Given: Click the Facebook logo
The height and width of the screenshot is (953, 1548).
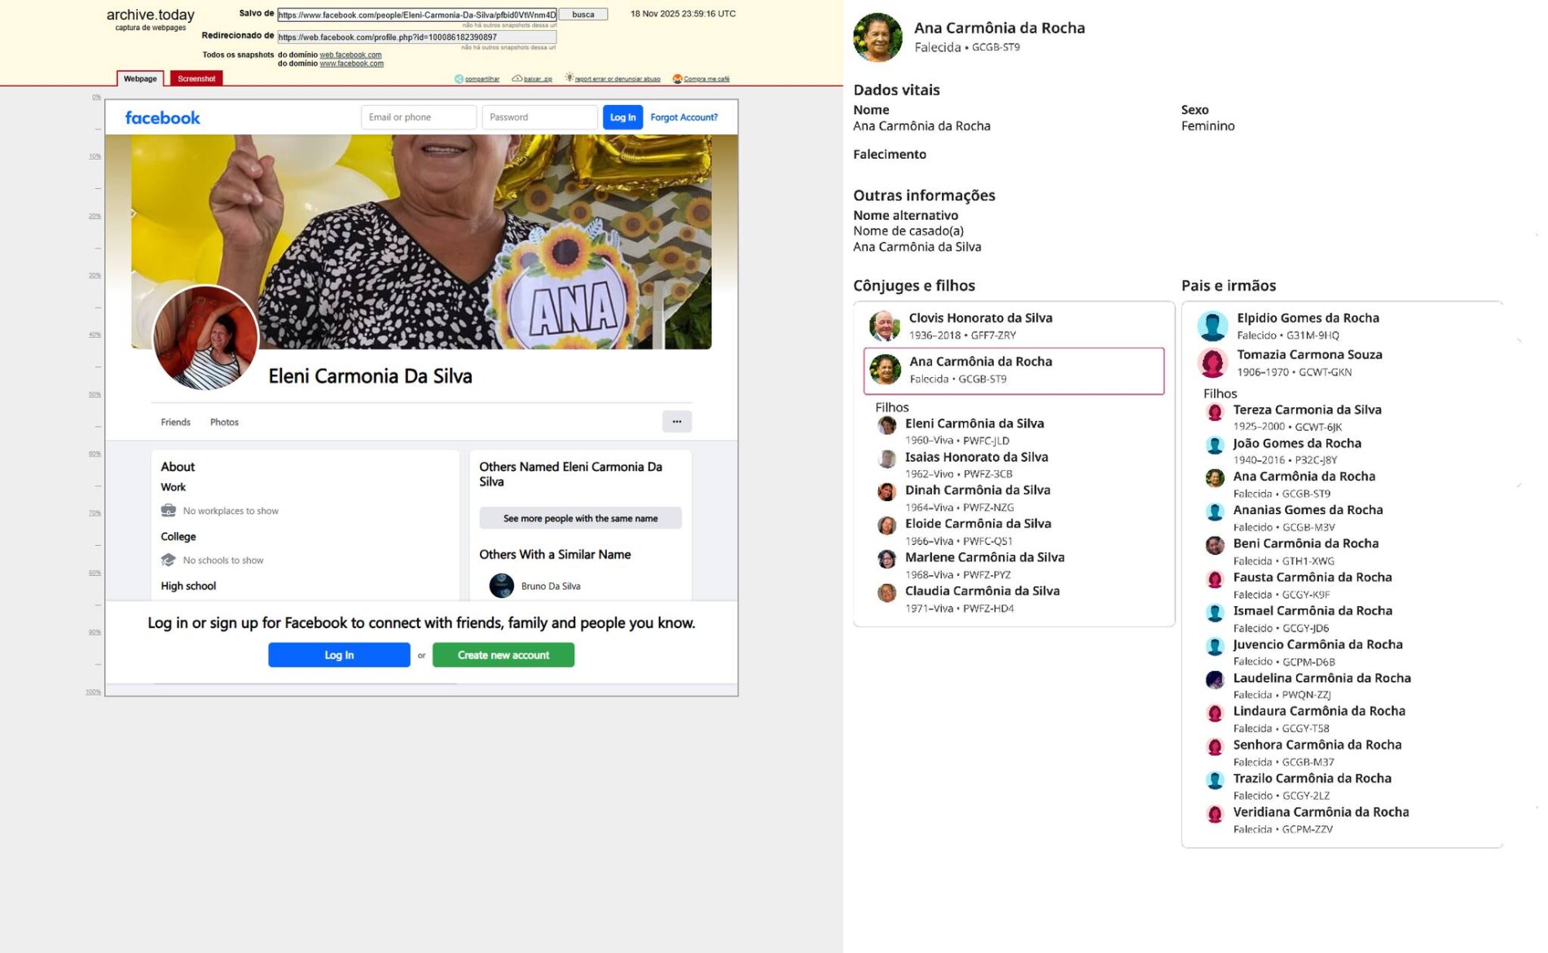Looking at the screenshot, I should tap(162, 118).
